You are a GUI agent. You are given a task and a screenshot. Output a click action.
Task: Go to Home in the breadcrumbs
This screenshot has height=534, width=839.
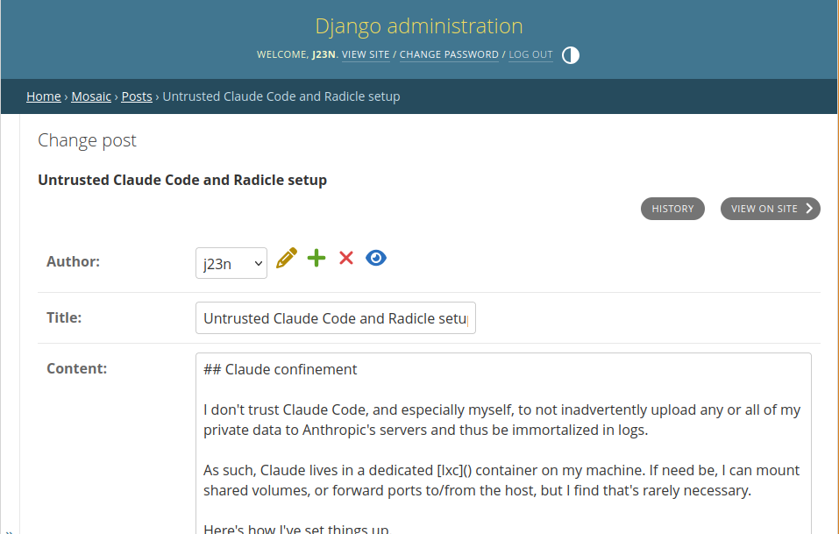43,96
